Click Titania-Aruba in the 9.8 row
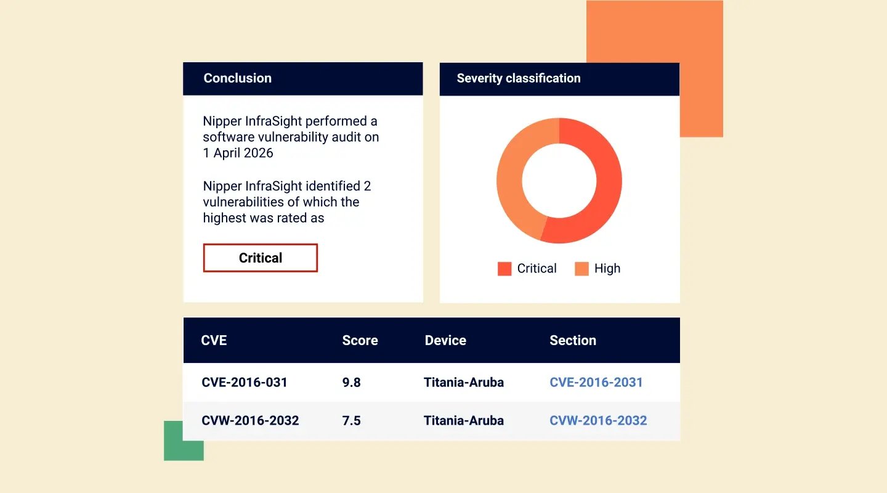887x493 pixels. (x=464, y=382)
